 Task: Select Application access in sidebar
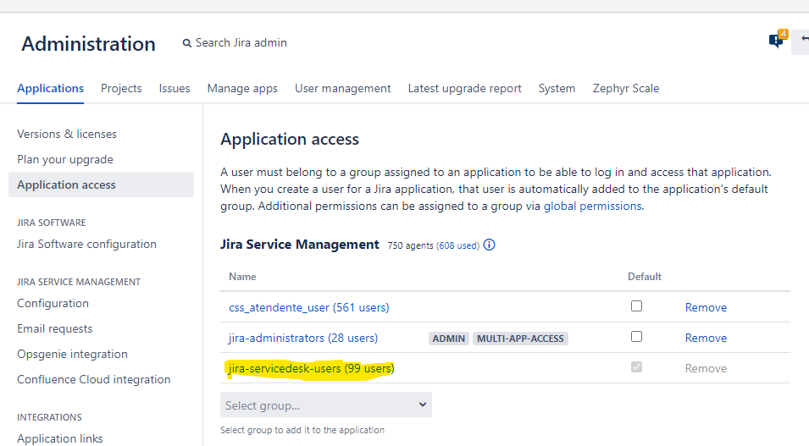[x=101, y=184]
